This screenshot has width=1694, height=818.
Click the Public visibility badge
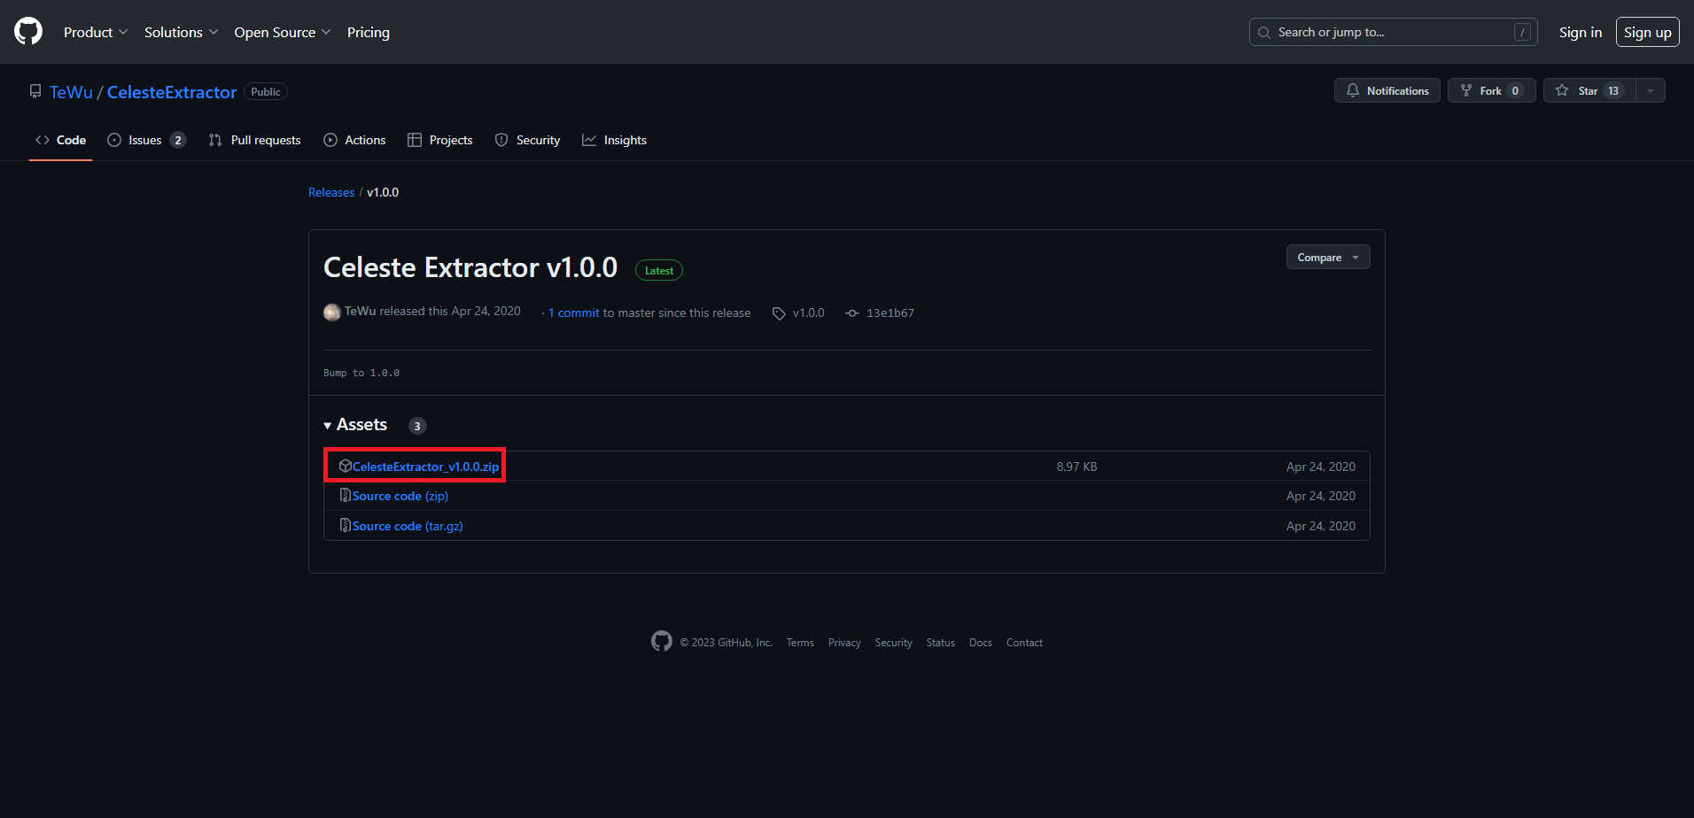click(x=266, y=92)
